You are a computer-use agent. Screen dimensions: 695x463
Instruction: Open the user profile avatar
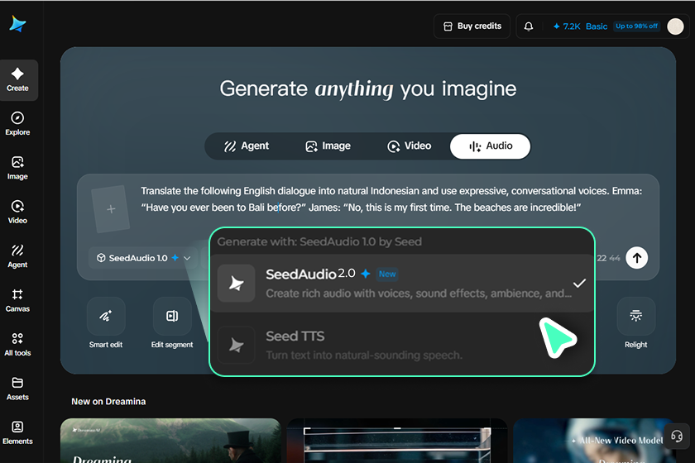click(675, 26)
